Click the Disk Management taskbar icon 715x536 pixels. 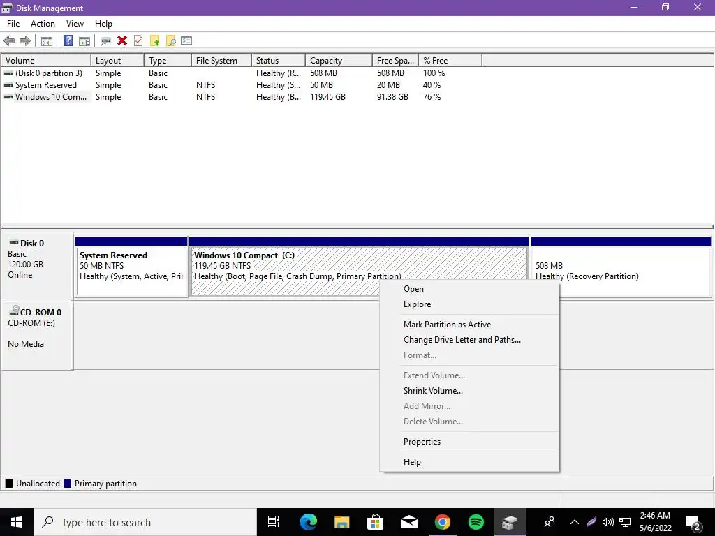pos(510,522)
